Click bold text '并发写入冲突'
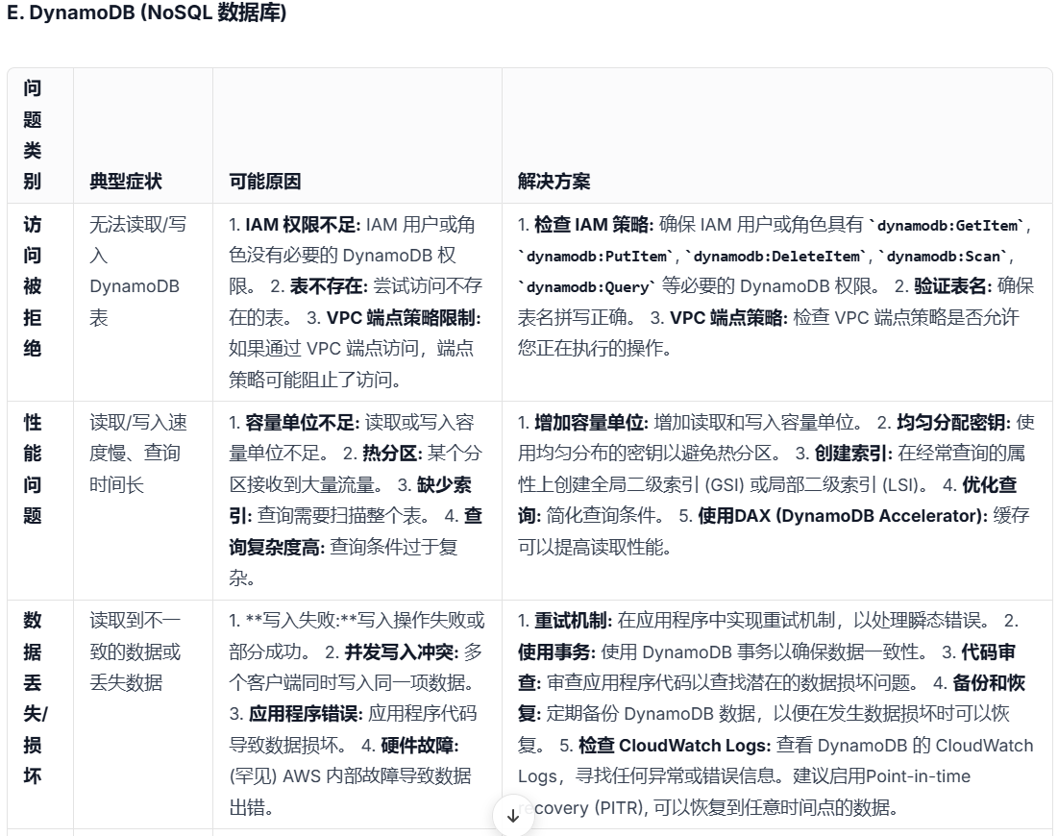This screenshot has width=1058, height=836. [x=401, y=652]
